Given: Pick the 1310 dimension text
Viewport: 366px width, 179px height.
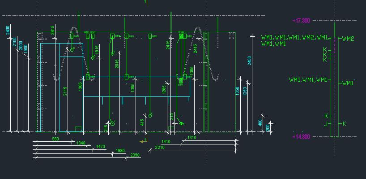Looking at the screenshot, I should tap(192, 138).
